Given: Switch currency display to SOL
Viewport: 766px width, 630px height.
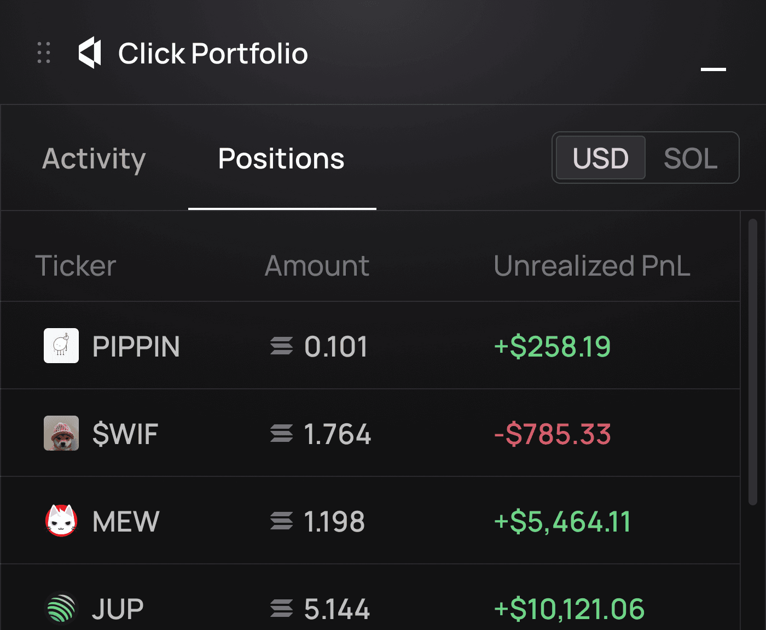Looking at the screenshot, I should (690, 158).
